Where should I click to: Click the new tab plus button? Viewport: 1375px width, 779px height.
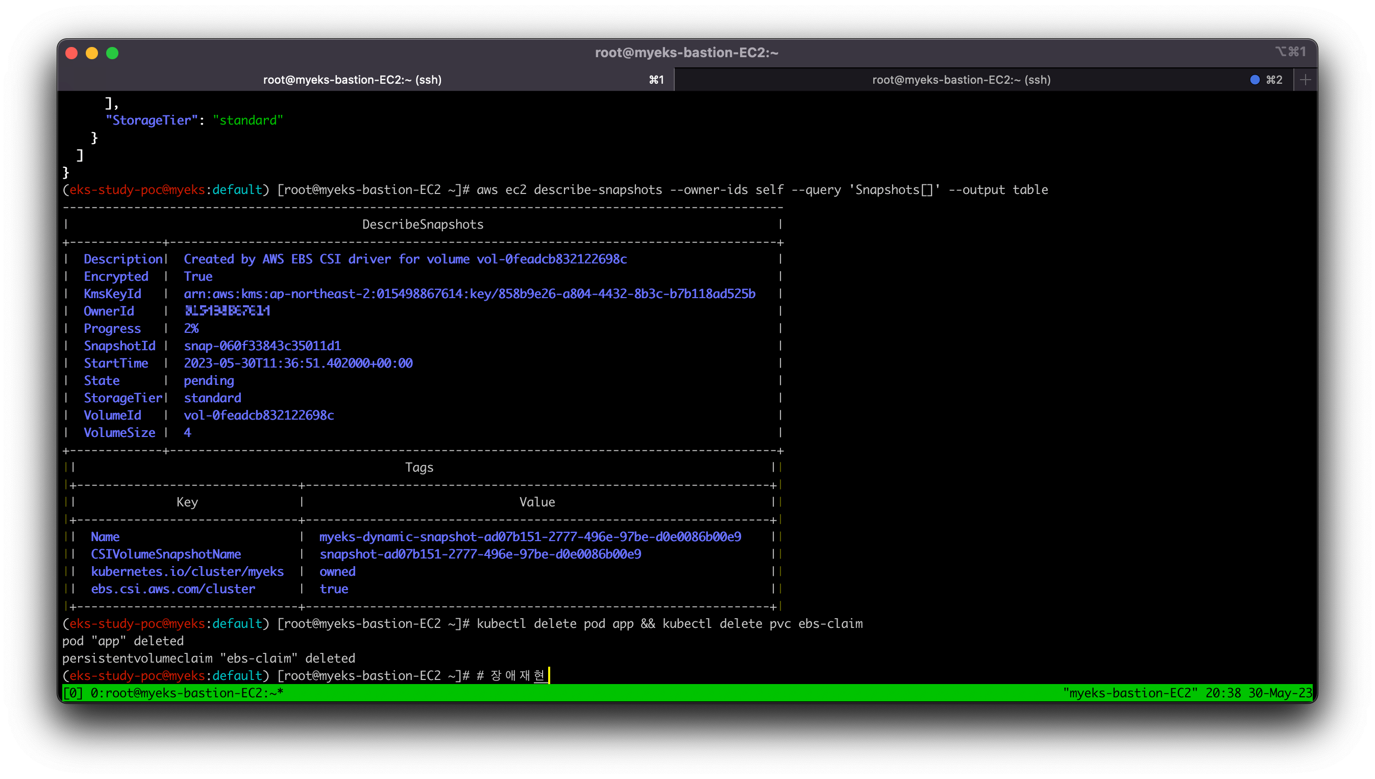[1305, 80]
